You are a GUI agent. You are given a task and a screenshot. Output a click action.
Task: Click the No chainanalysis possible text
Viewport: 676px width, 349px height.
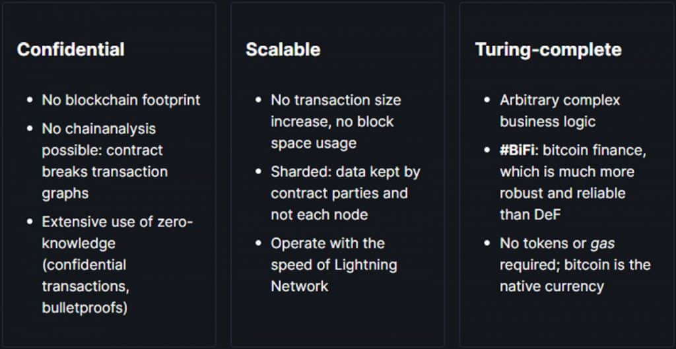point(99,139)
